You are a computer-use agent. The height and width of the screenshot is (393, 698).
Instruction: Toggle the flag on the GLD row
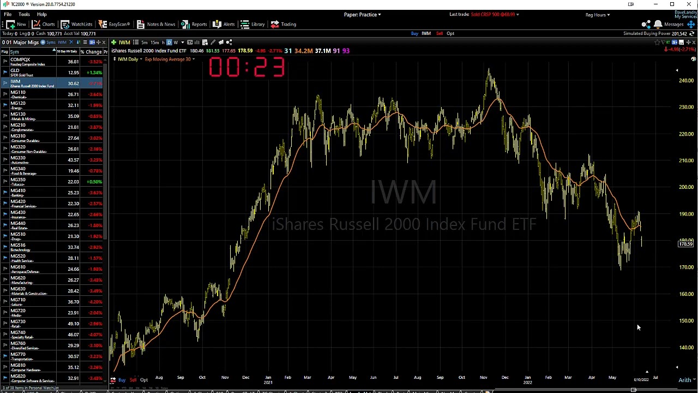coord(5,73)
